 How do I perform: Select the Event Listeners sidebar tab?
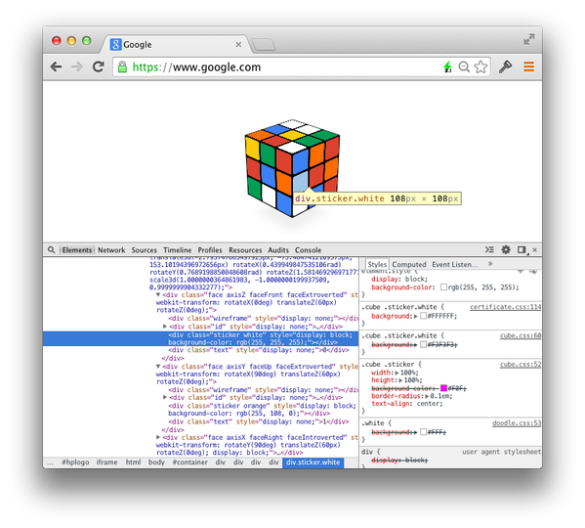pyautogui.click(x=455, y=264)
